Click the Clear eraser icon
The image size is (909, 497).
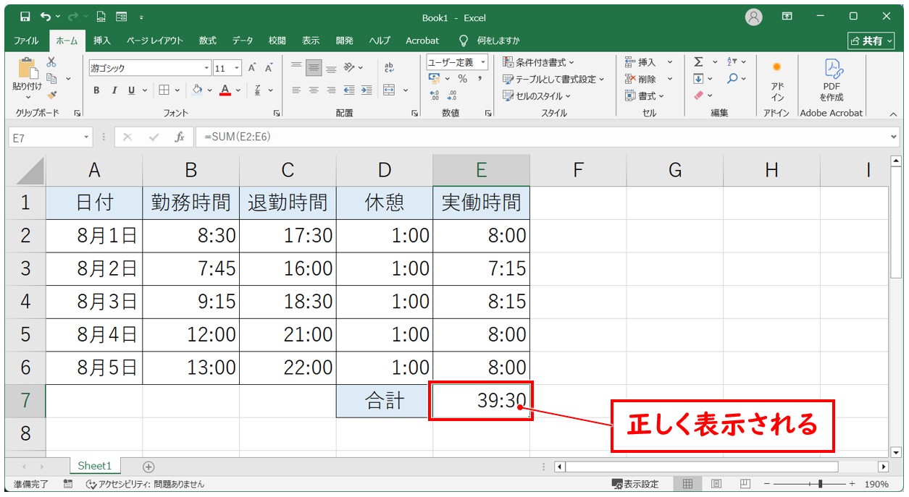[698, 95]
